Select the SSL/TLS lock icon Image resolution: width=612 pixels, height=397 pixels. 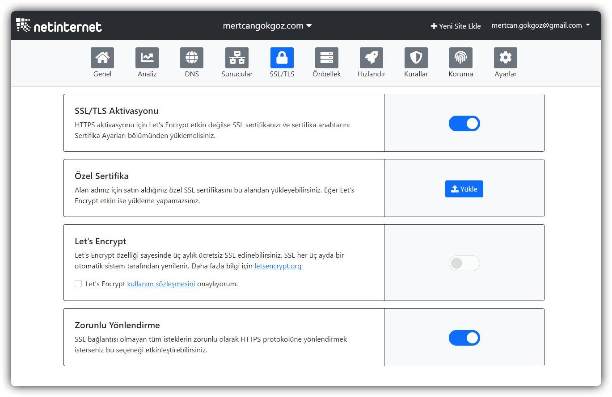282,58
